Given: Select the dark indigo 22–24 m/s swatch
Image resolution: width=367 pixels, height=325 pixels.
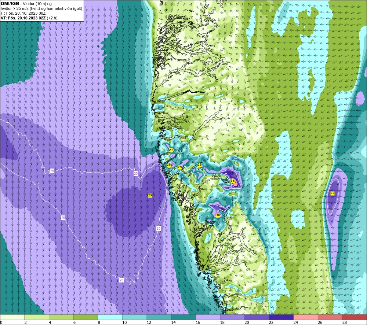Looking at the screenshot, I should point(281,317).
